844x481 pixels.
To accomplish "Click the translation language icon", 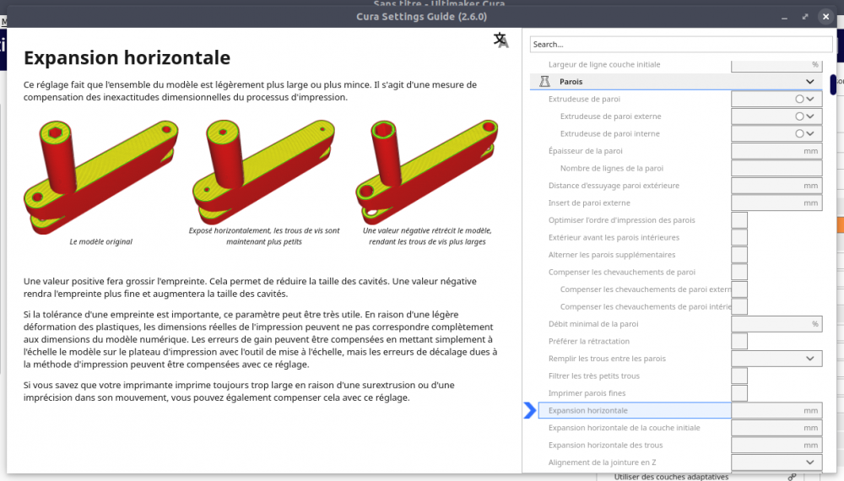I will point(501,41).
